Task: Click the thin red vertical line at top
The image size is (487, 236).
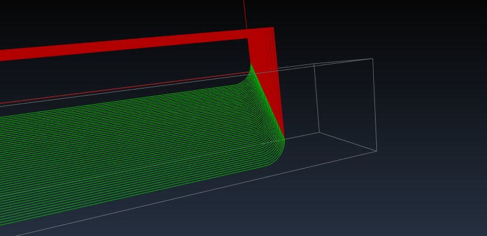Action: click(x=245, y=14)
